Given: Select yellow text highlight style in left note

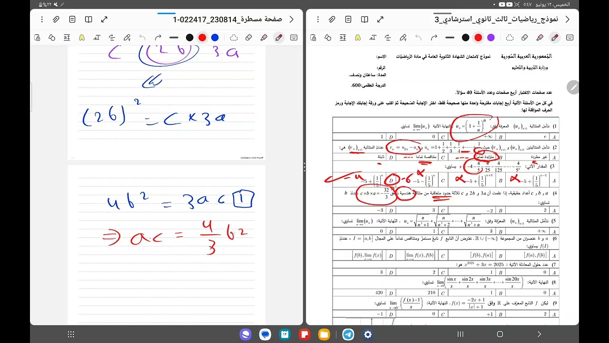Looking at the screenshot, I should click(82, 38).
